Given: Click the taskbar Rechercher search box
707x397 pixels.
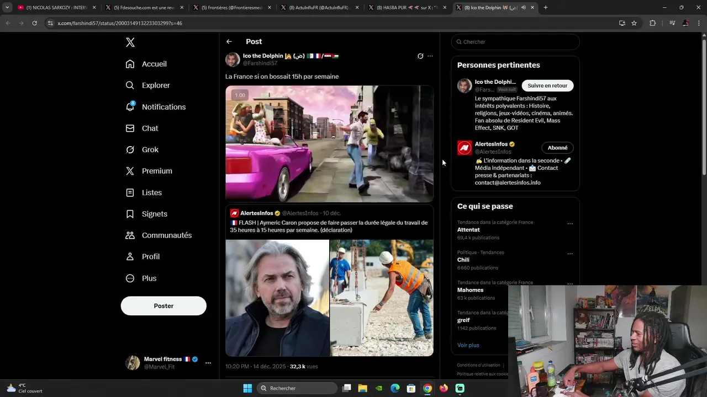Looking at the screenshot, I should click(x=297, y=388).
